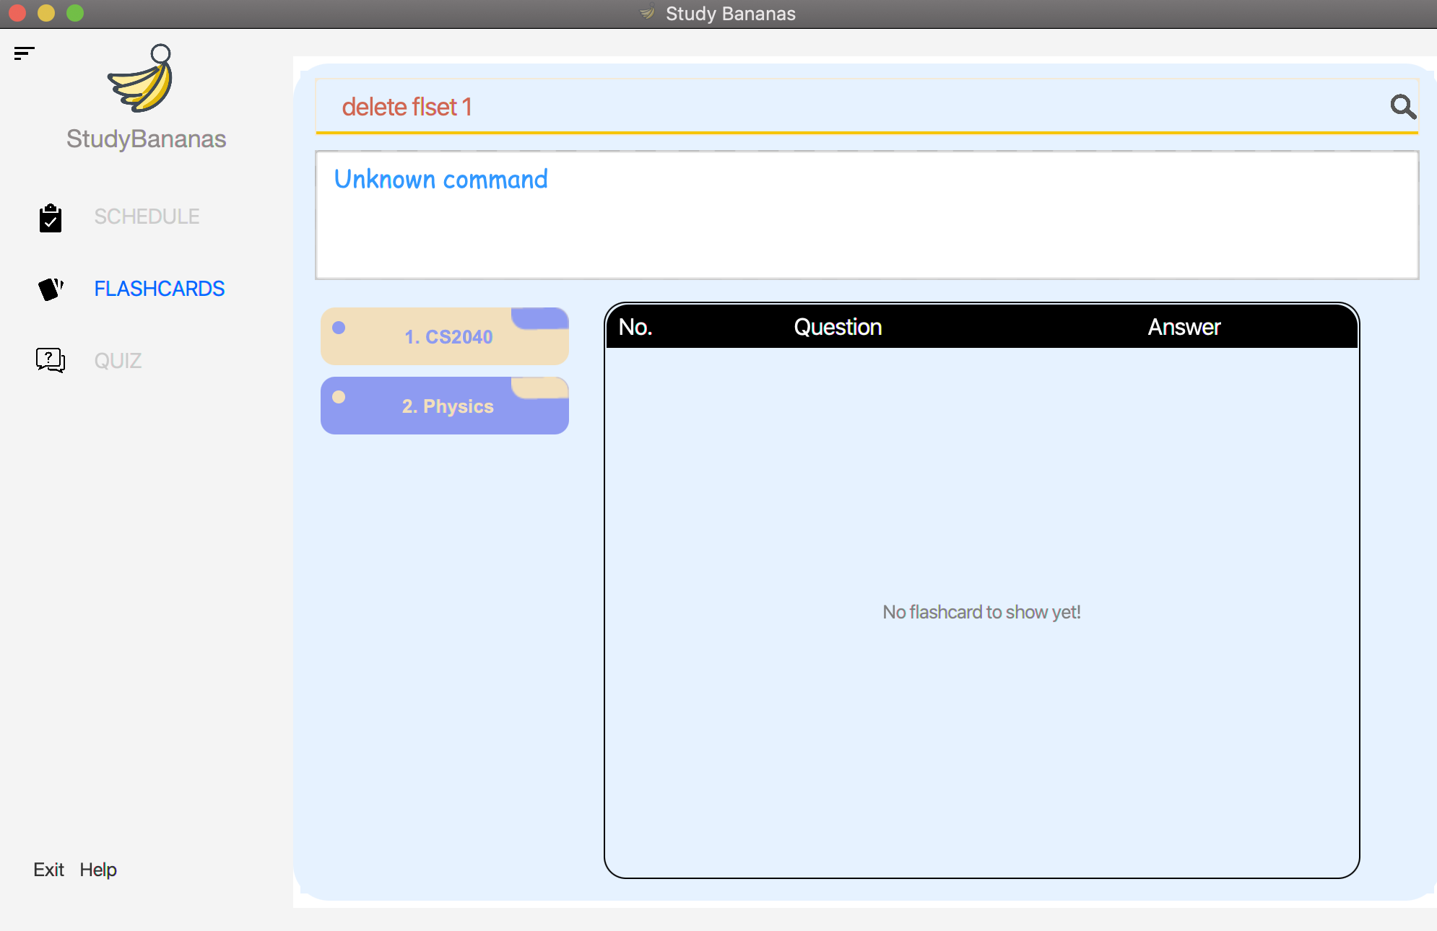Screen dimensions: 1437x931
Task: Click the purple dot on CS2040 card
Action: point(339,328)
